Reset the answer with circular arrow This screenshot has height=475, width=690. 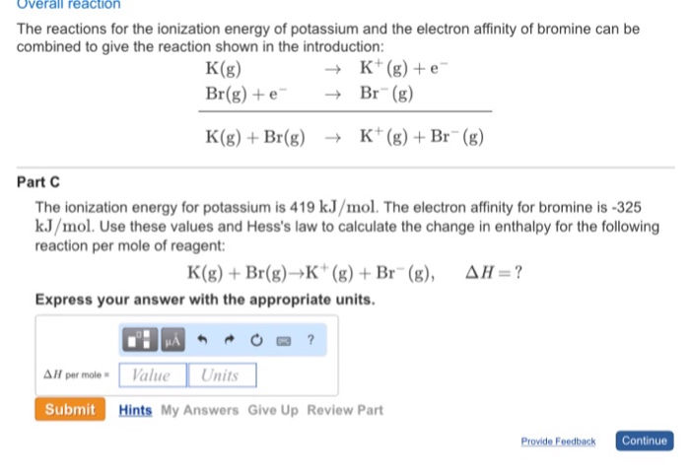(255, 341)
